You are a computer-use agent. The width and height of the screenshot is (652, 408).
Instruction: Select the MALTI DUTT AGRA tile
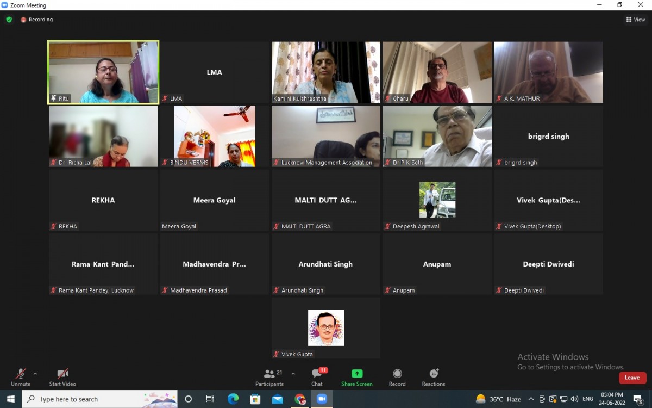click(x=326, y=200)
